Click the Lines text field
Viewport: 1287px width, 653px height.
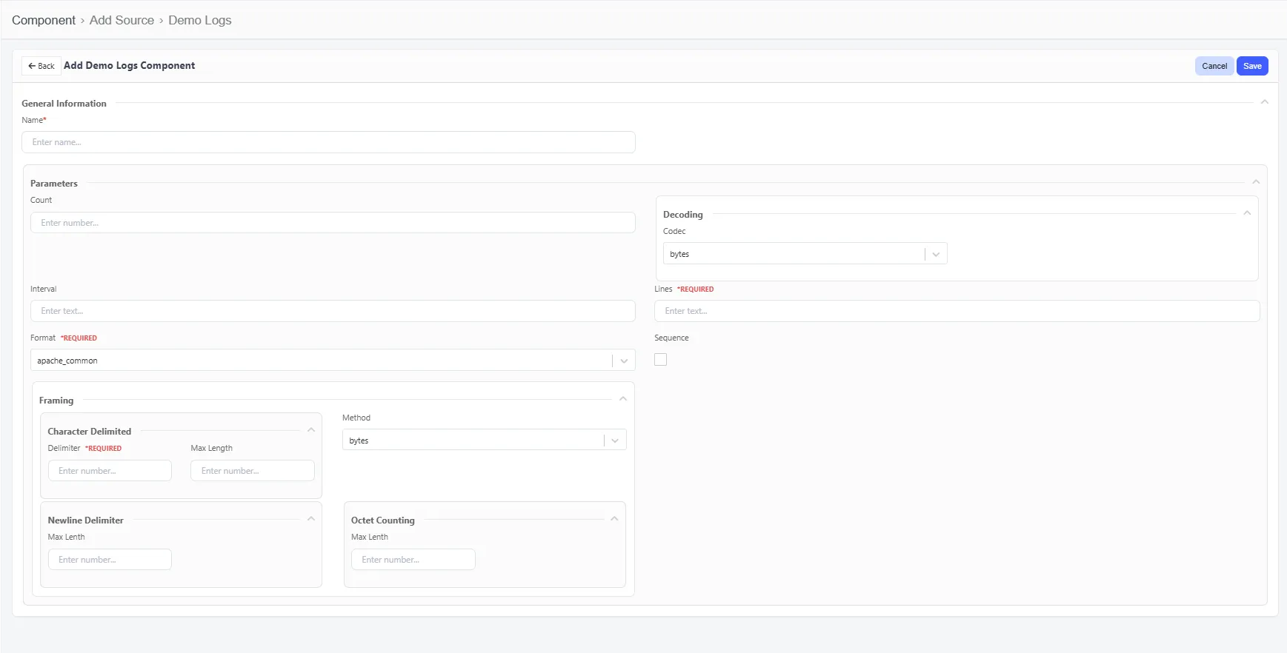click(x=957, y=311)
